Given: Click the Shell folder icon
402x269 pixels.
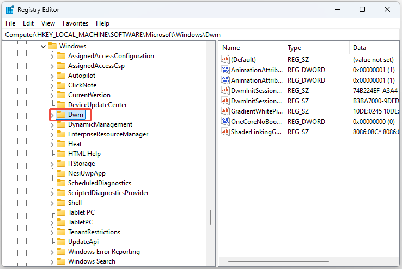Looking at the screenshot, I should coord(61,203).
